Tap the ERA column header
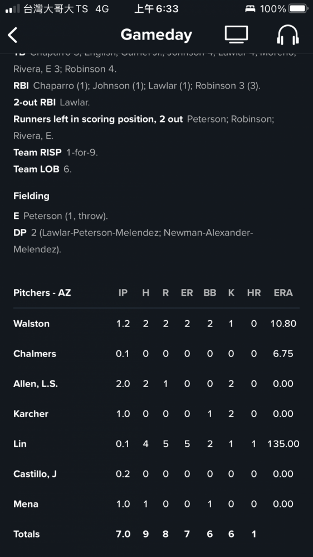 click(283, 293)
